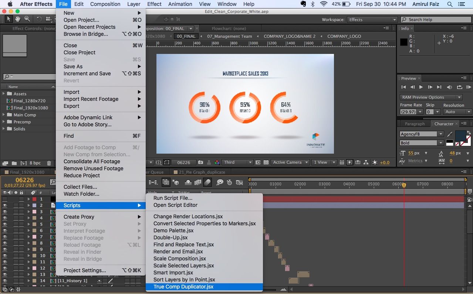Click the reset exposure aperture icon
The image size is (473, 294).
tap(375, 162)
